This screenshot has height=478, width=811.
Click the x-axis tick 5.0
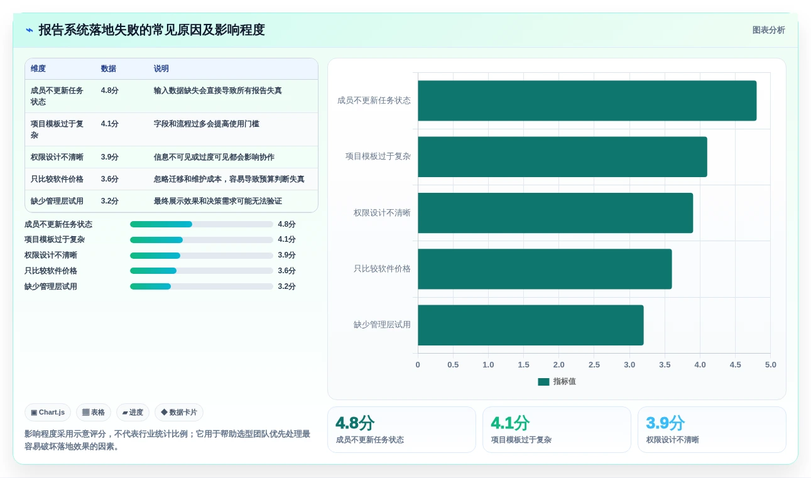(770, 365)
